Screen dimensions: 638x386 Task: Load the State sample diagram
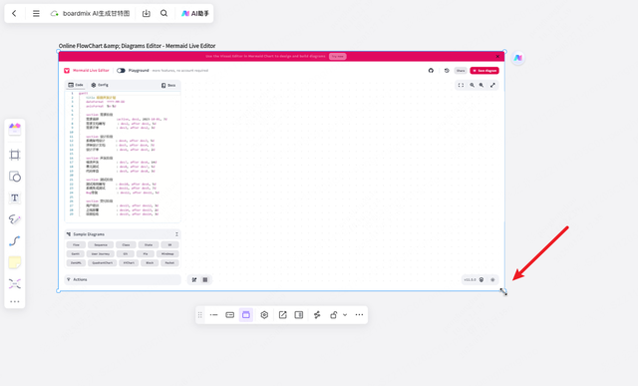tap(149, 244)
